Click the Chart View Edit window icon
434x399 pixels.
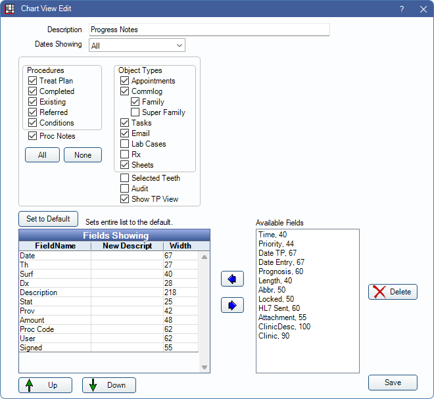coord(9,9)
